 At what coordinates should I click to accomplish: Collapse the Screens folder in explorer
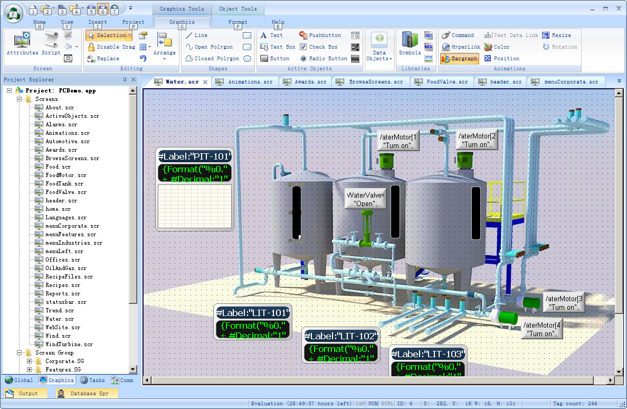20,99
